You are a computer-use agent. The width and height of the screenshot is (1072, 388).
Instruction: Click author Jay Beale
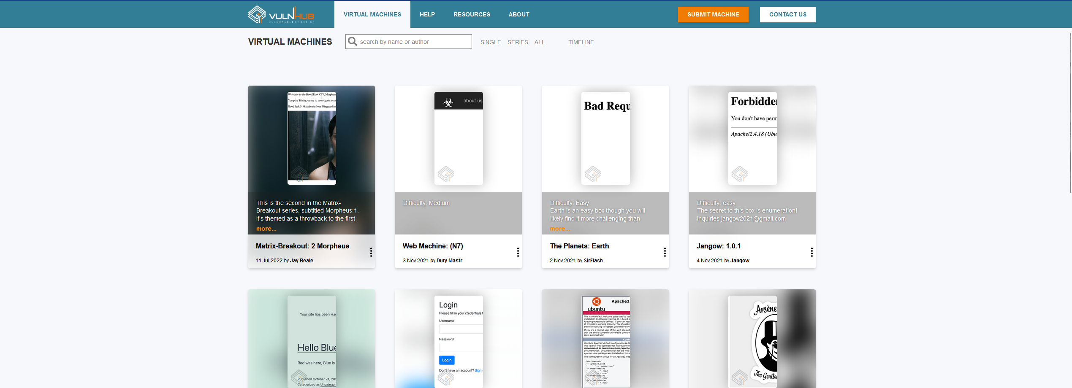click(301, 261)
